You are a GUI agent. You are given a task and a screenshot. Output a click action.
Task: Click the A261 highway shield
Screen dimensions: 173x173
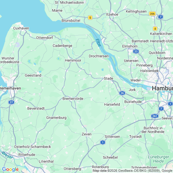coord(155,116)
